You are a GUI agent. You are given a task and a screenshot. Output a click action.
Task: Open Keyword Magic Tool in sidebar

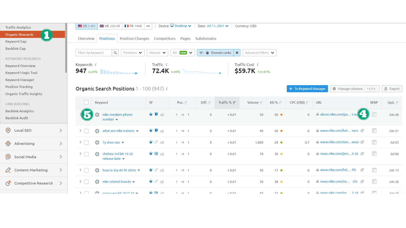(21, 73)
